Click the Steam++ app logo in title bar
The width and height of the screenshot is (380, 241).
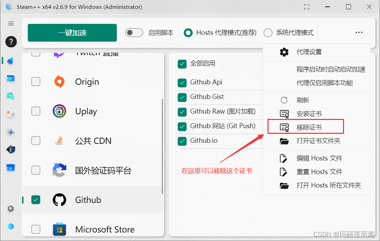click(x=9, y=7)
